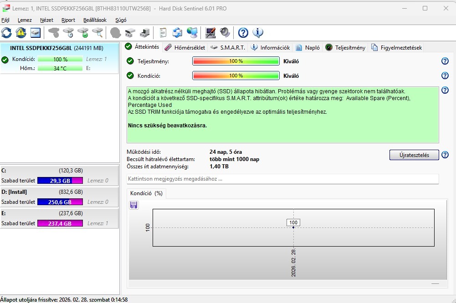Switch to the Hőmérséklet tab
Screen dimensions: 456x303
184,48
